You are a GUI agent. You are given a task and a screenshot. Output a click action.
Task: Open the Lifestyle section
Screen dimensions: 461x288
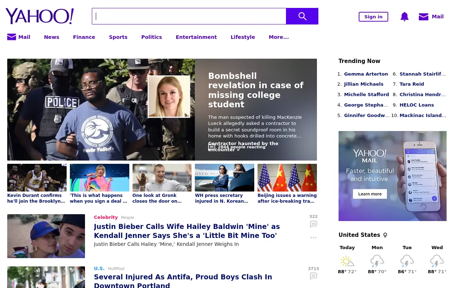[243, 37]
